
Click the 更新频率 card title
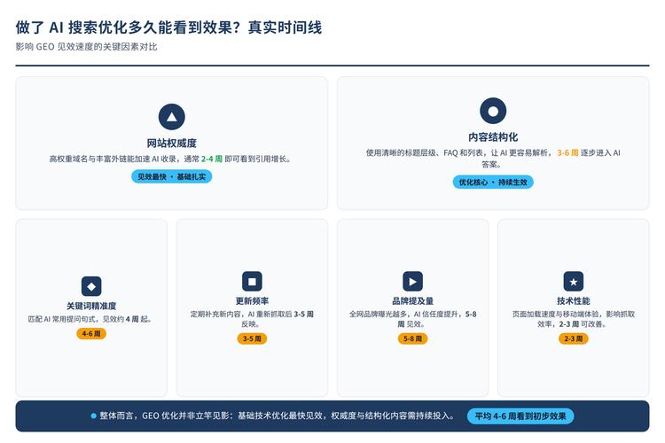252,301
